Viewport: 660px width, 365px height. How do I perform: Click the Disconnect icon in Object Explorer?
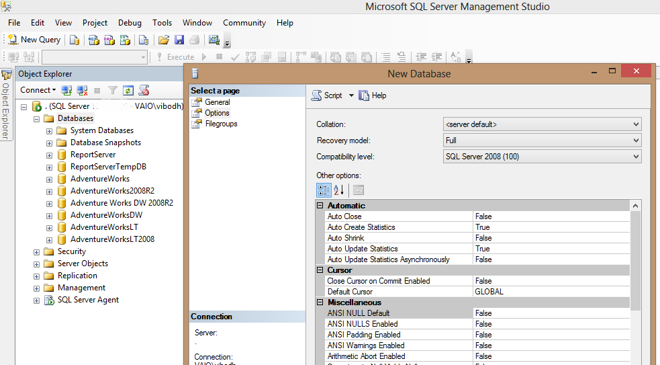click(82, 90)
